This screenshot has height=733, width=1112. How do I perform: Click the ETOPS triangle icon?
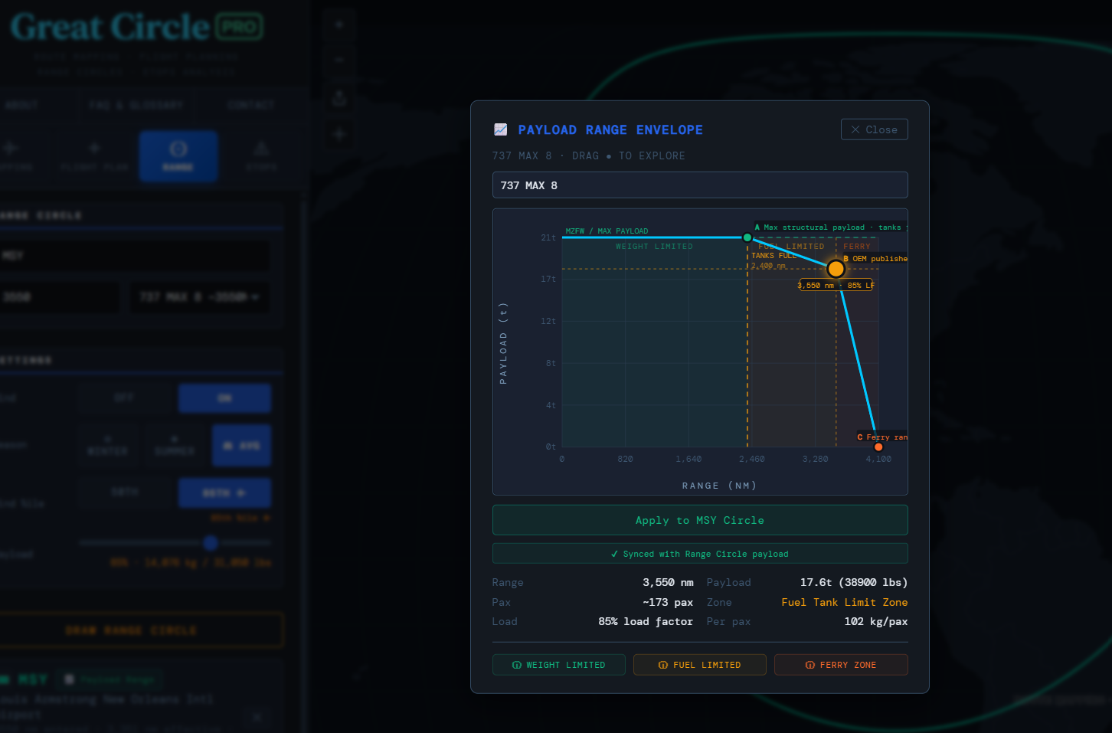261,156
